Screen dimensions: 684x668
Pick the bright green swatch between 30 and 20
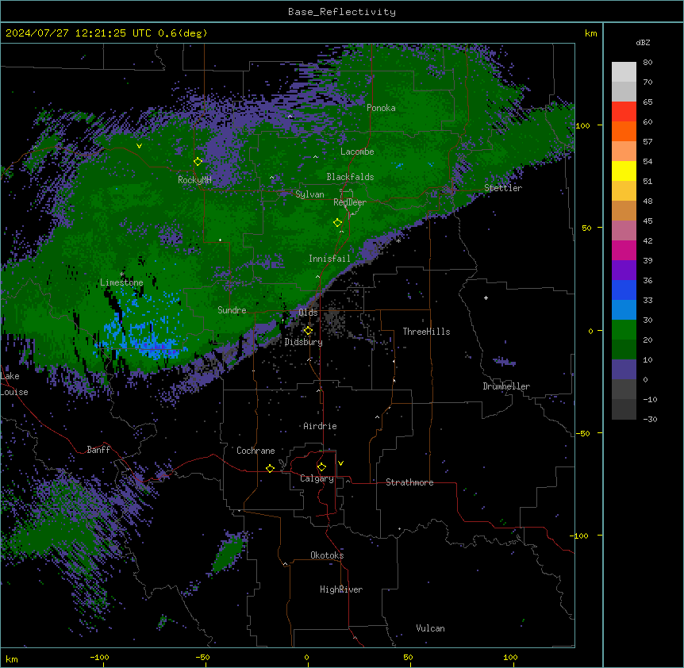coord(624,330)
